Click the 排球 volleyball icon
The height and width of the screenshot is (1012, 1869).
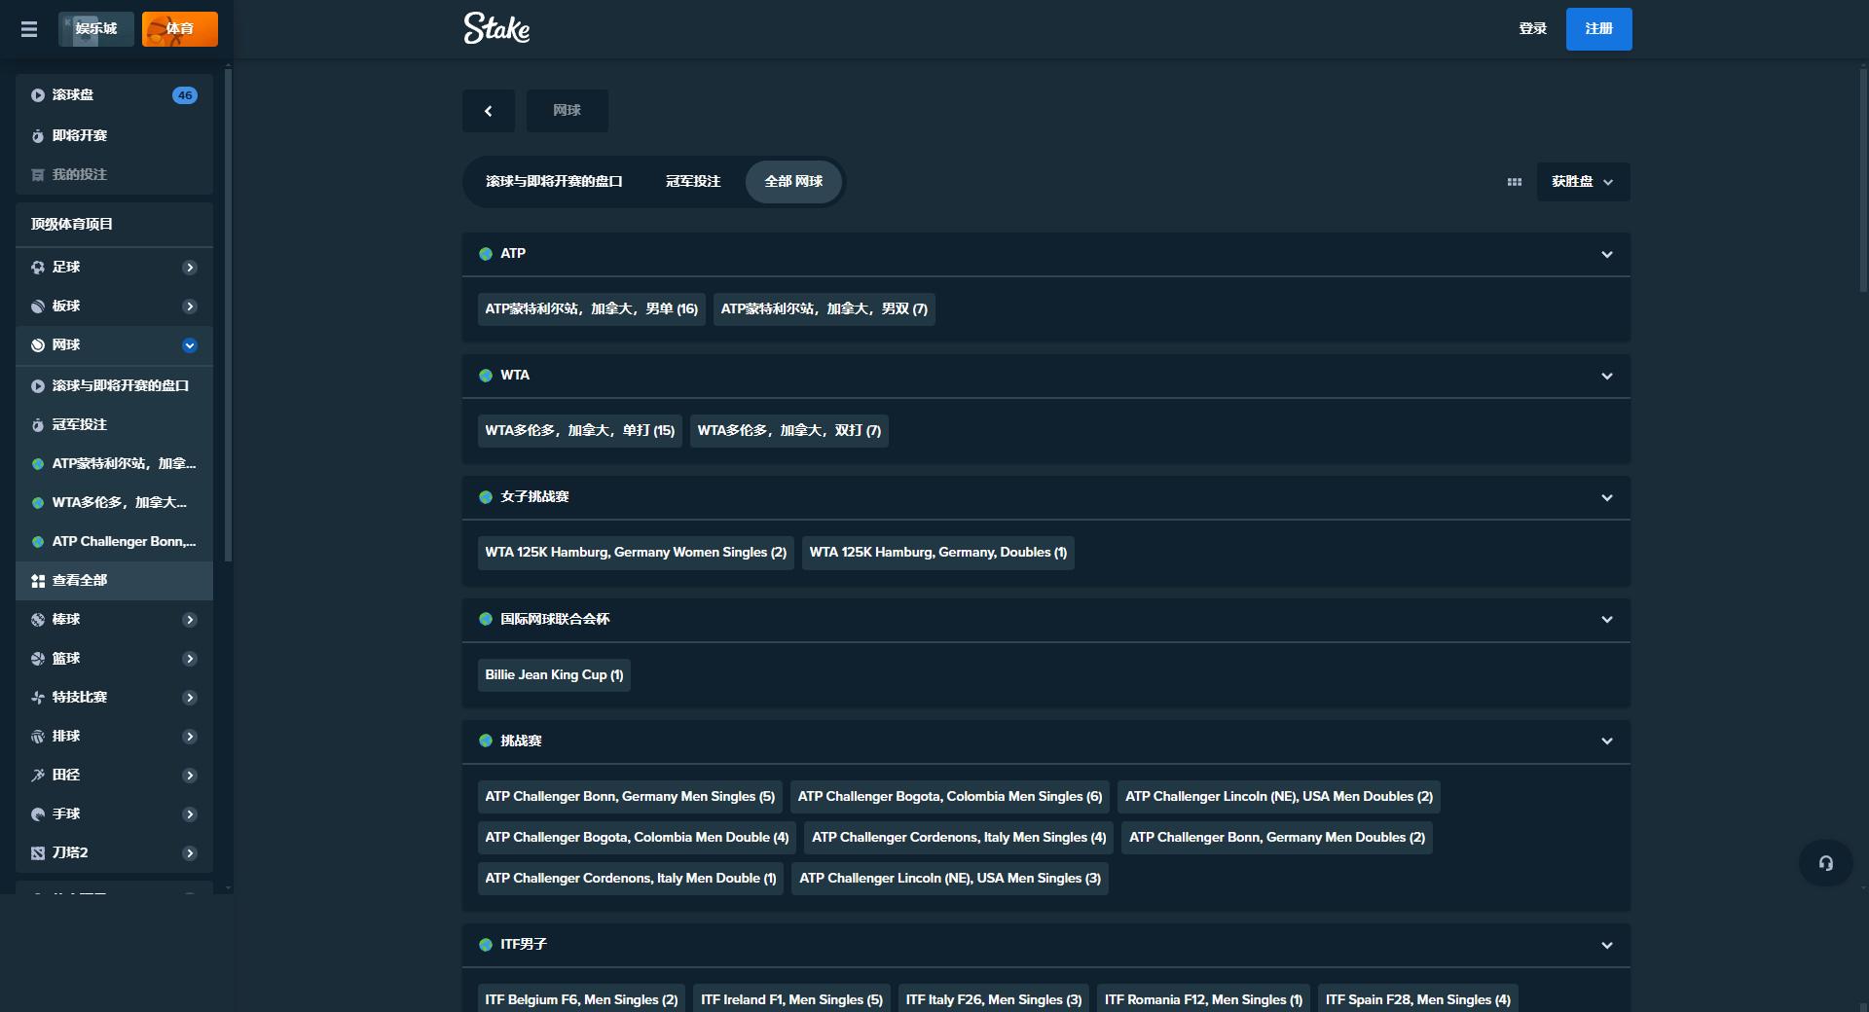pos(38,737)
